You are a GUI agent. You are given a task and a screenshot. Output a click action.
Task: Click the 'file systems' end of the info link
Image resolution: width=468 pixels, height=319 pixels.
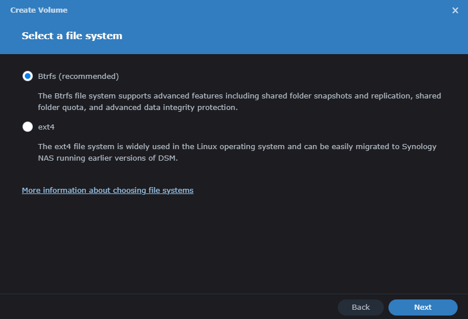171,190
